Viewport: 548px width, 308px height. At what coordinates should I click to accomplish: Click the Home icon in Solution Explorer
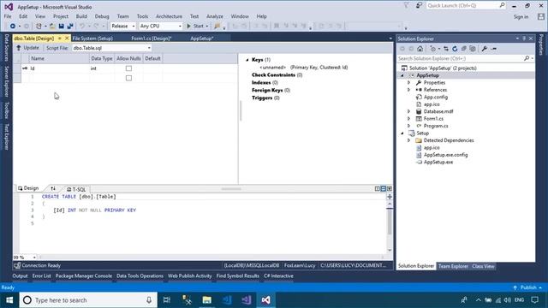pyautogui.click(x=420, y=49)
